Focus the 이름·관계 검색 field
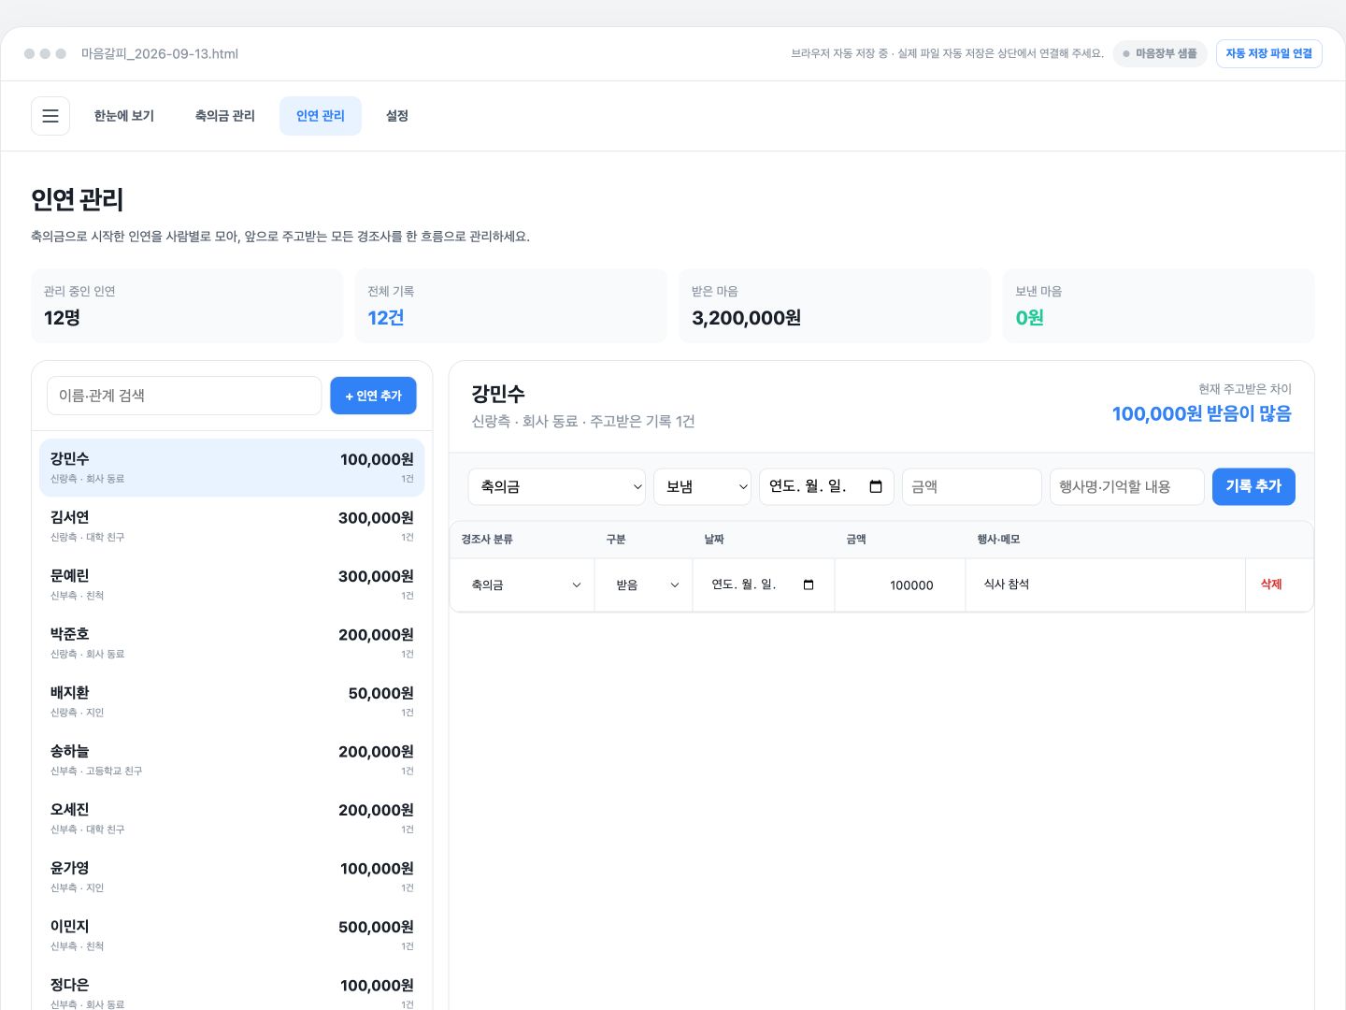Screen dimensions: 1346x1010 tap(184, 396)
